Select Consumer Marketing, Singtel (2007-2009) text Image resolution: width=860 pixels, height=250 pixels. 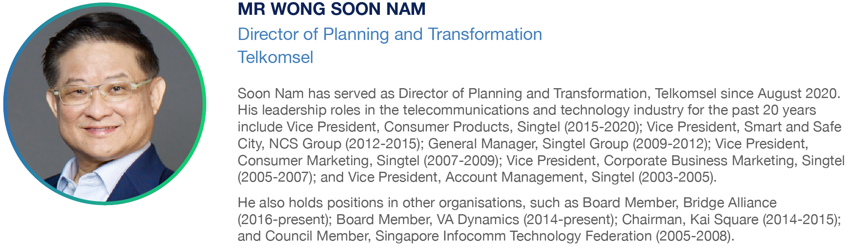(x=368, y=161)
